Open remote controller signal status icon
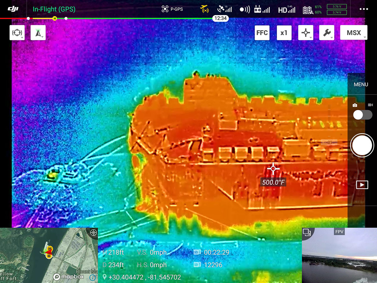Screen dimensions: 377x283 [262, 9]
